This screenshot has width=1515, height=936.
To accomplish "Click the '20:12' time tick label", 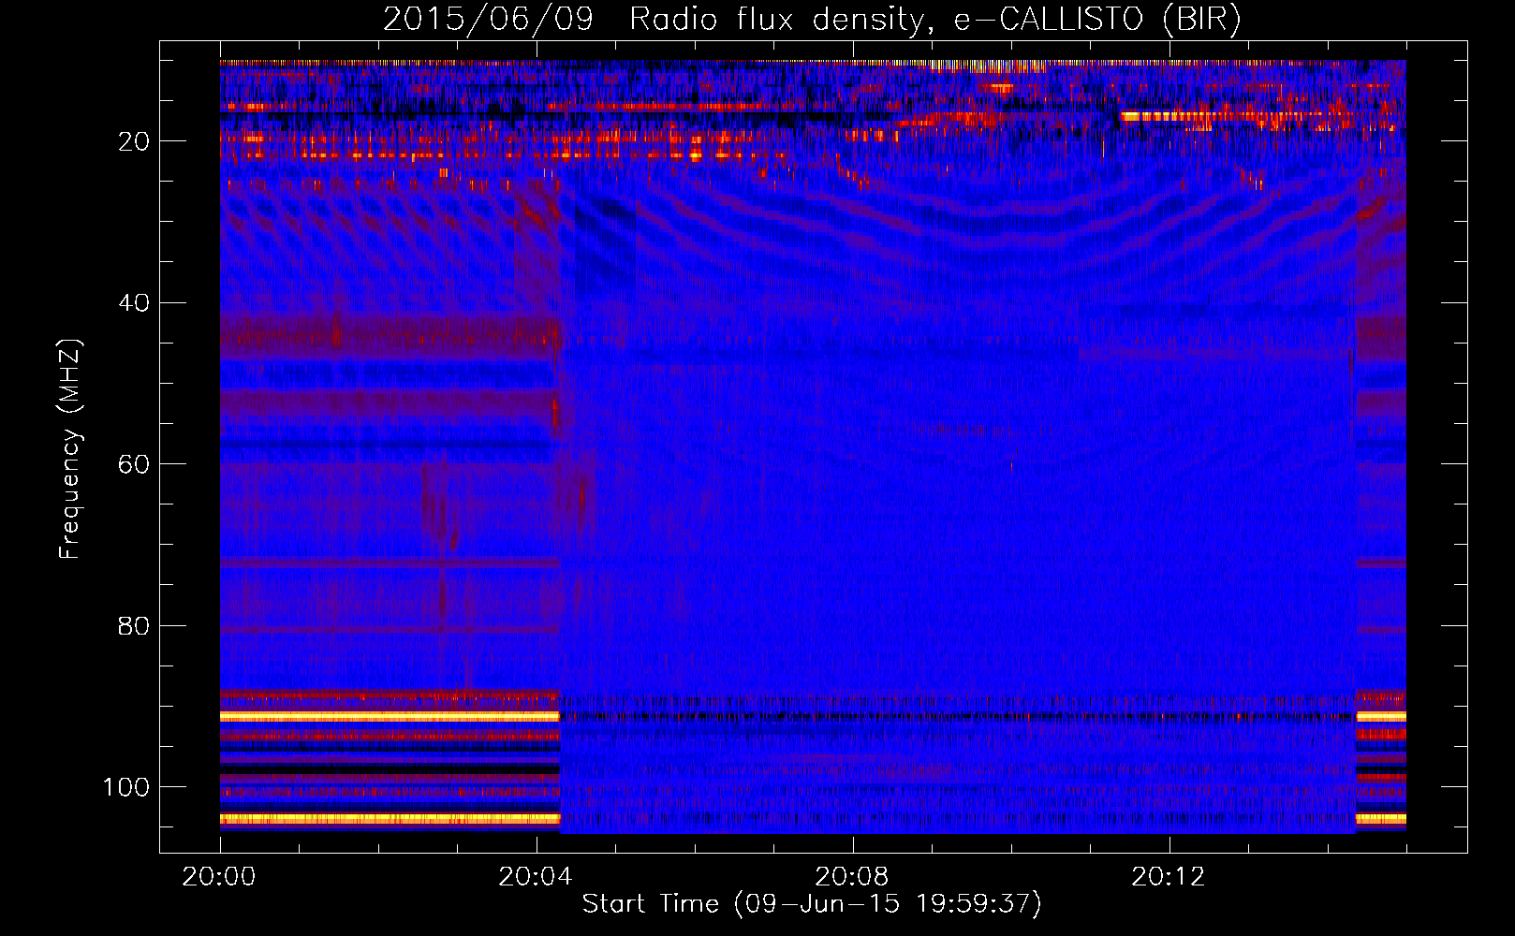I will click(1169, 877).
